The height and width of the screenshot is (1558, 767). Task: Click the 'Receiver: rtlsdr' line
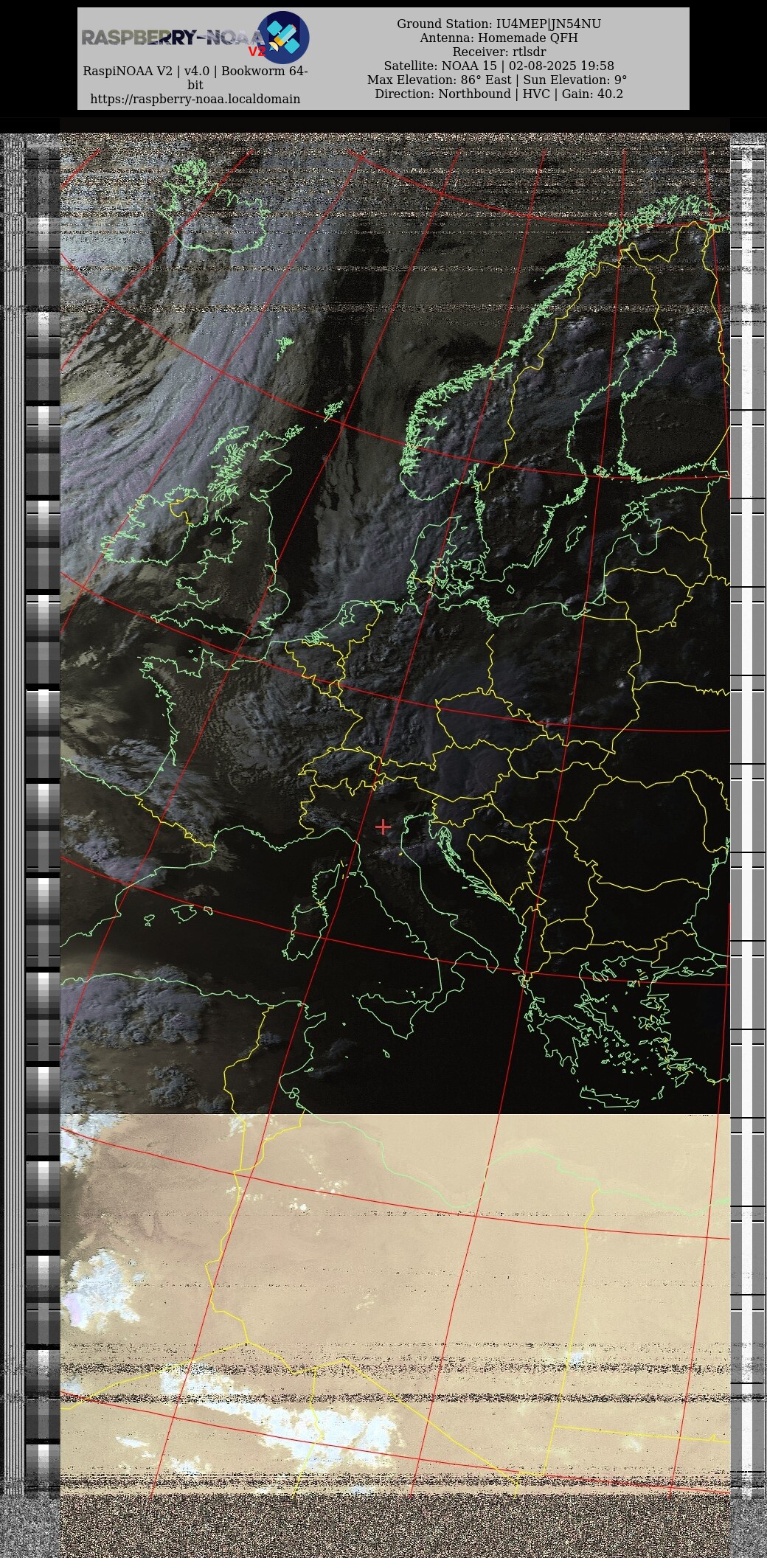[x=499, y=52]
